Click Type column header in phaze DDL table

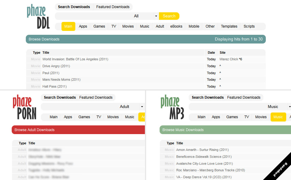click(x=37, y=52)
